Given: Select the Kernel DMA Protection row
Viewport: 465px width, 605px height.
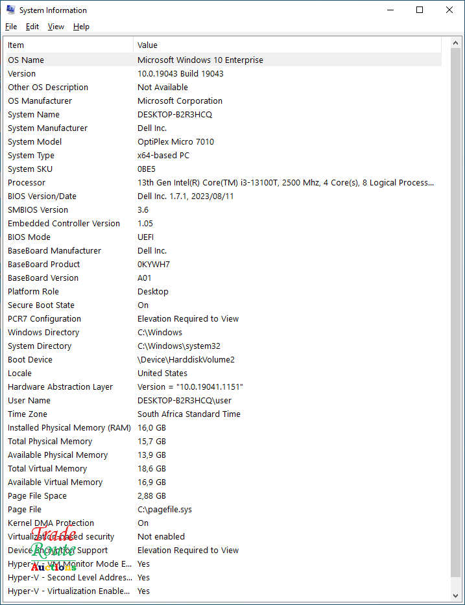Looking at the screenshot, I should pyautogui.click(x=222, y=523).
